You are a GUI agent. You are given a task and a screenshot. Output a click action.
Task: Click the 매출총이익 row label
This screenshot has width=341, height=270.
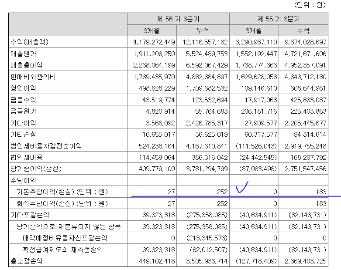click(x=26, y=65)
